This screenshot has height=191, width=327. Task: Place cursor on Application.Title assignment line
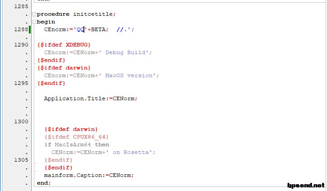point(91,98)
